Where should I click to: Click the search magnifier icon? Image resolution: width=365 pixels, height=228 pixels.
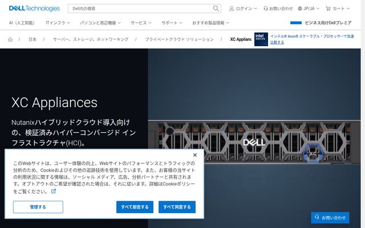coord(216,9)
